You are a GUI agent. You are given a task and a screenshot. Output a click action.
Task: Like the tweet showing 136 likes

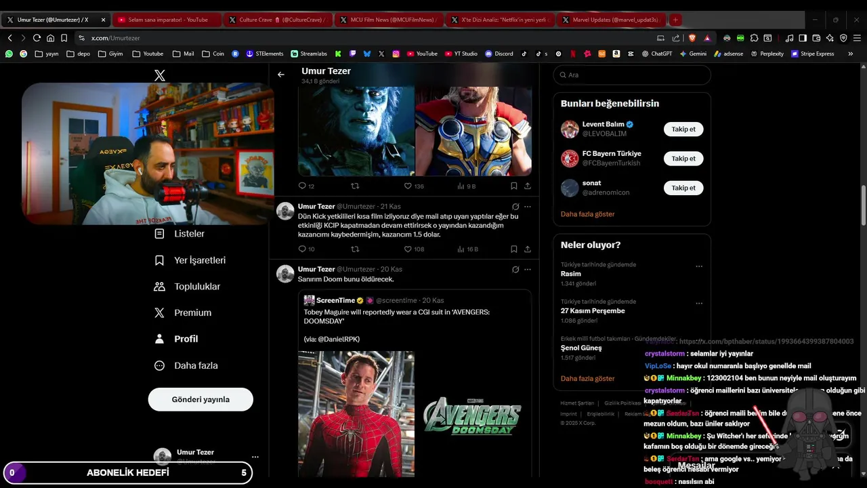pyautogui.click(x=414, y=186)
